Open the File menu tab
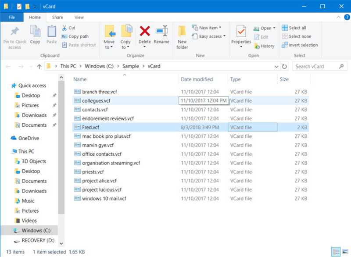351x257 pixels. pos(12,17)
